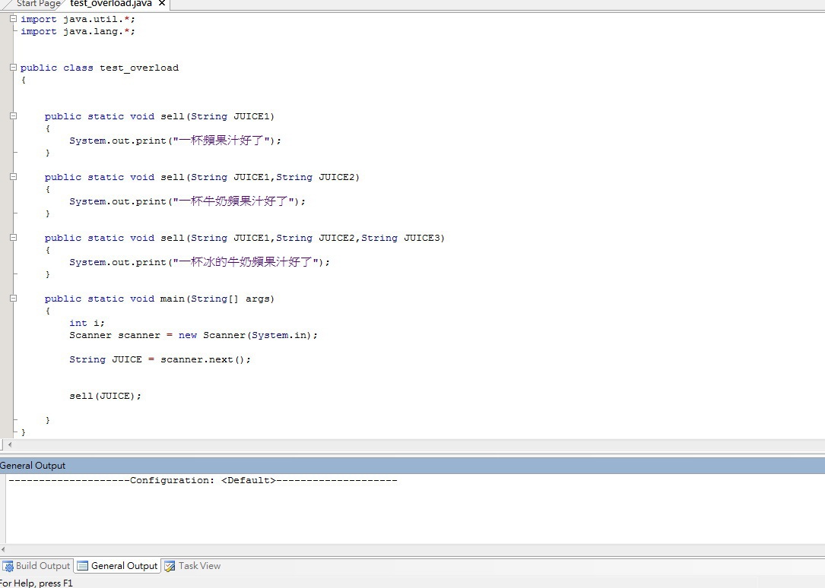
Task: Collapse the test_overload class fold marker
Action: 13,68
